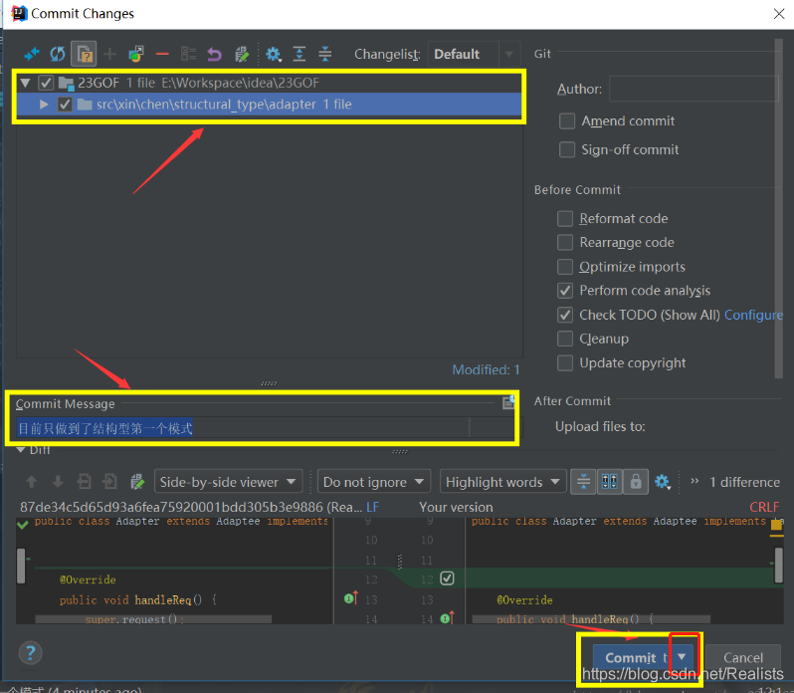Open commit message history icon
This screenshot has height=693, width=794.
pyautogui.click(x=508, y=402)
